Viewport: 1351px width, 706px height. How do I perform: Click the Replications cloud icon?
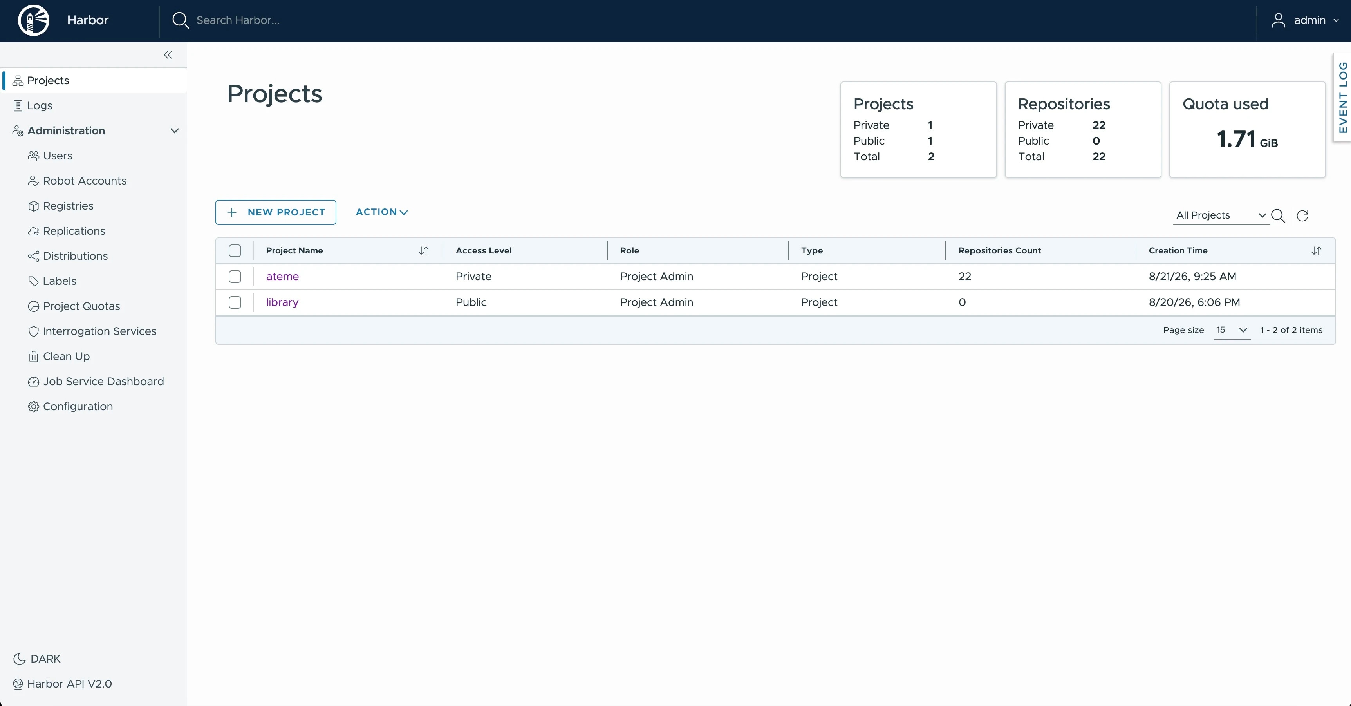34,232
